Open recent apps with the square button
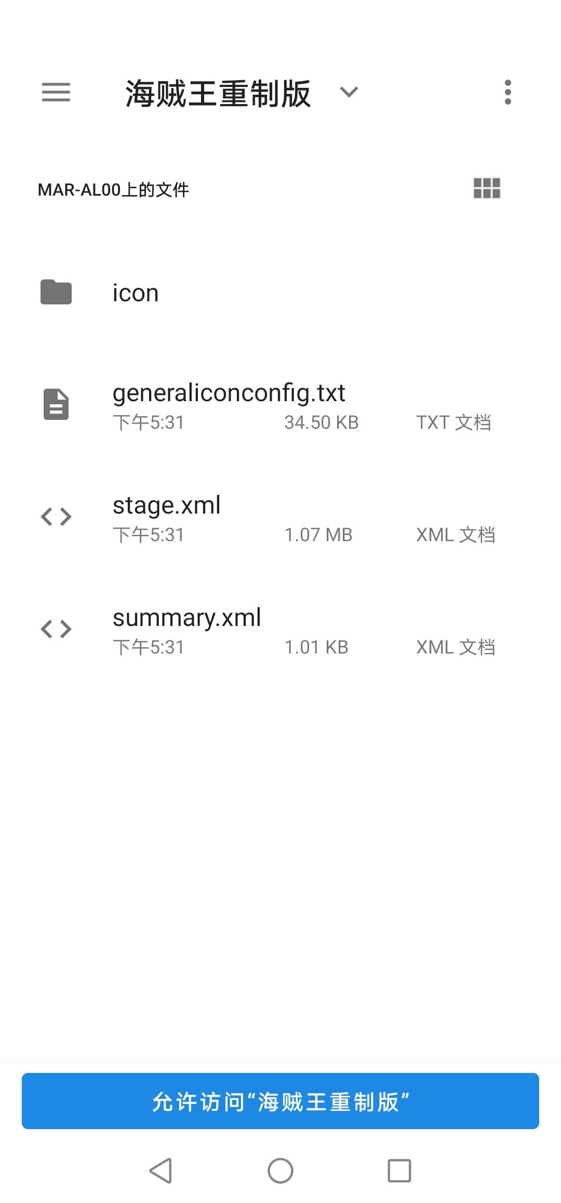Viewport: 561px width, 1203px height. point(399,1171)
